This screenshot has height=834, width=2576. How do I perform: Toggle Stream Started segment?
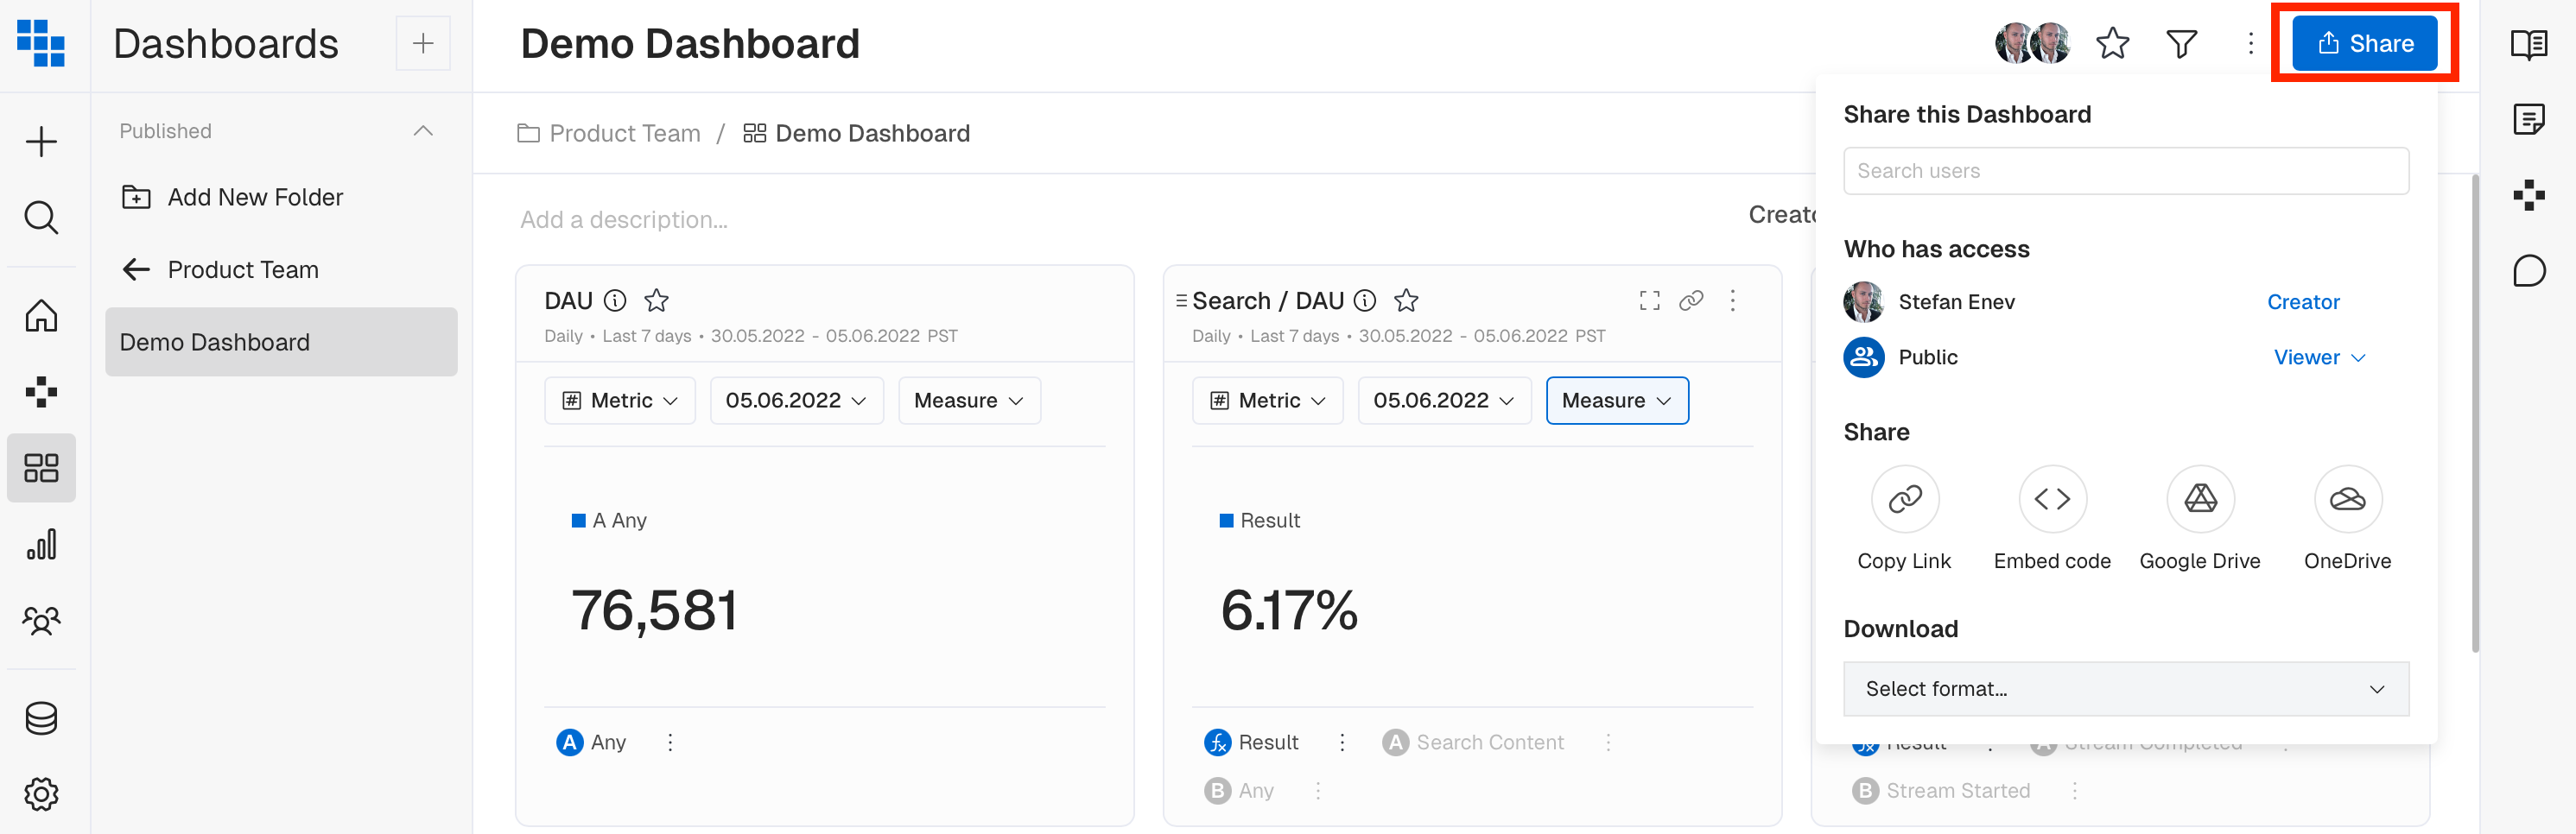(x=1940, y=791)
